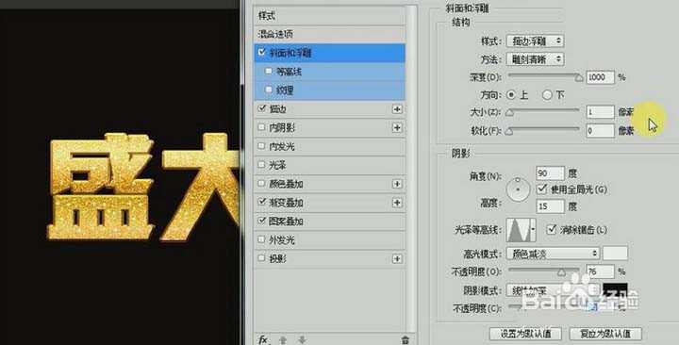Enable the 外发光 checkbox
679x345 pixels.
tap(261, 239)
